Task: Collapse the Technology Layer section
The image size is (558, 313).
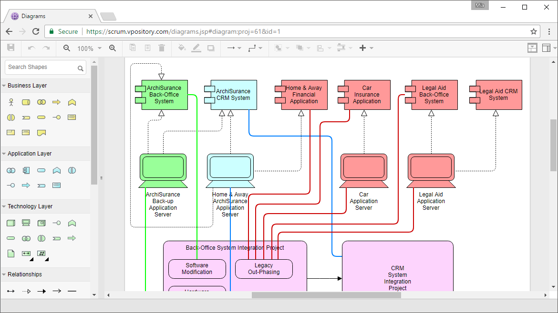Action: [x=4, y=206]
